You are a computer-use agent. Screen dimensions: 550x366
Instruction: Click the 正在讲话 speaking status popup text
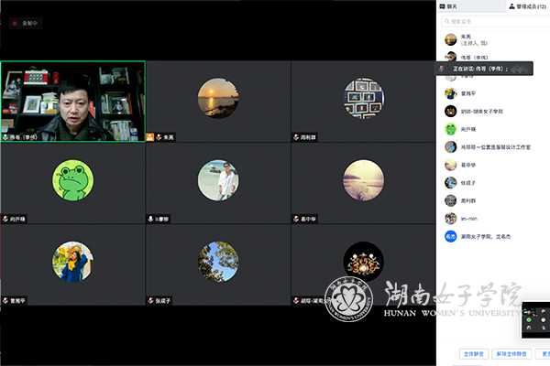pyautogui.click(x=480, y=69)
